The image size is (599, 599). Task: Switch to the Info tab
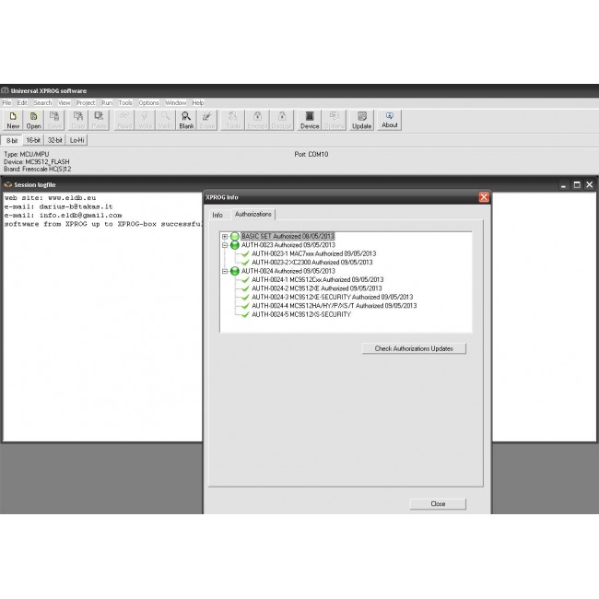217,215
